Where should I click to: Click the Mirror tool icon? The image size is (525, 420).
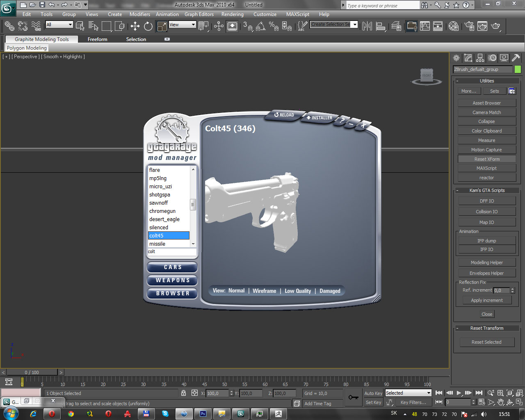click(x=367, y=26)
